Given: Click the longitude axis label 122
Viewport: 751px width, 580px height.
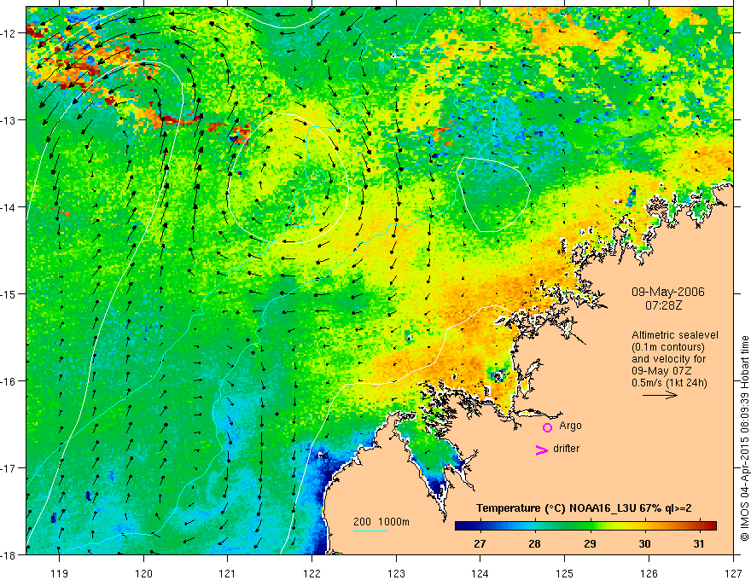Looking at the screenshot, I should click(311, 573).
